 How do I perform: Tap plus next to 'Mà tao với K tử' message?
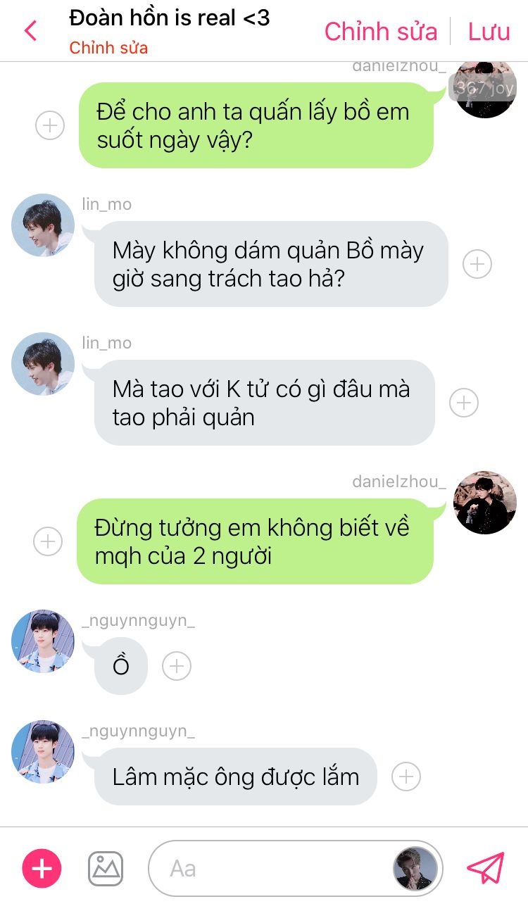coord(464,403)
